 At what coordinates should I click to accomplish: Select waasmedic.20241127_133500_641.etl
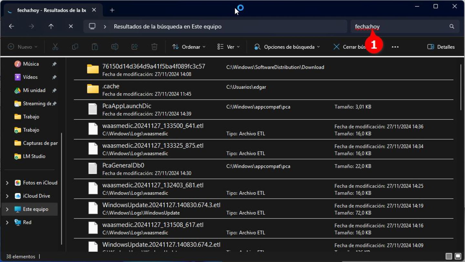coord(263,129)
